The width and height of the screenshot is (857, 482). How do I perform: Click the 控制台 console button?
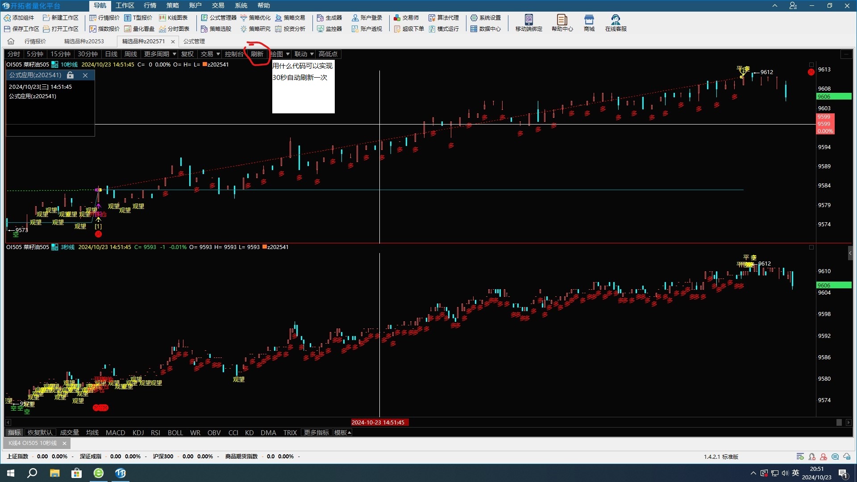[x=234, y=54]
